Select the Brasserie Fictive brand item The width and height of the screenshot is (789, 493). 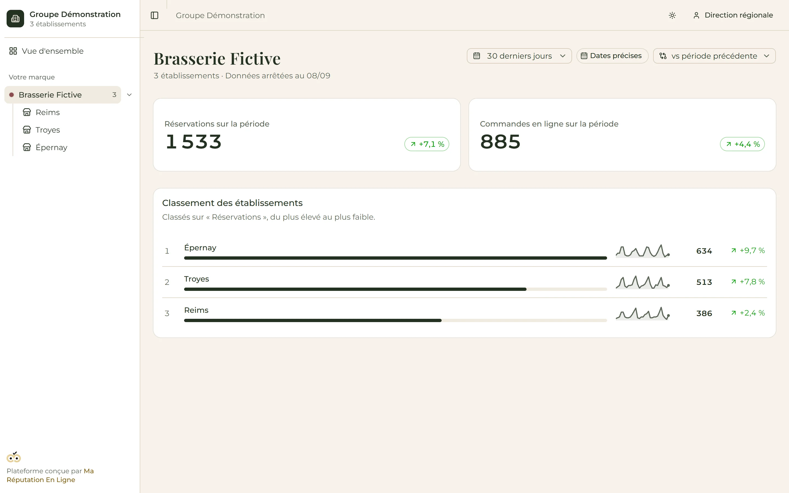point(62,95)
